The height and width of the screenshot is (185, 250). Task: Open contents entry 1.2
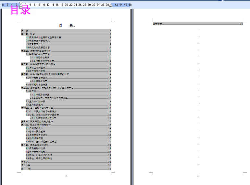pos(68,41)
